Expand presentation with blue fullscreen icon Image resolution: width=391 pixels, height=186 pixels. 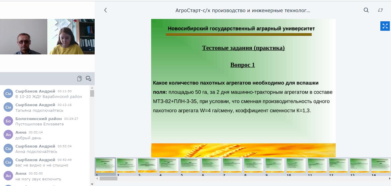click(x=385, y=26)
